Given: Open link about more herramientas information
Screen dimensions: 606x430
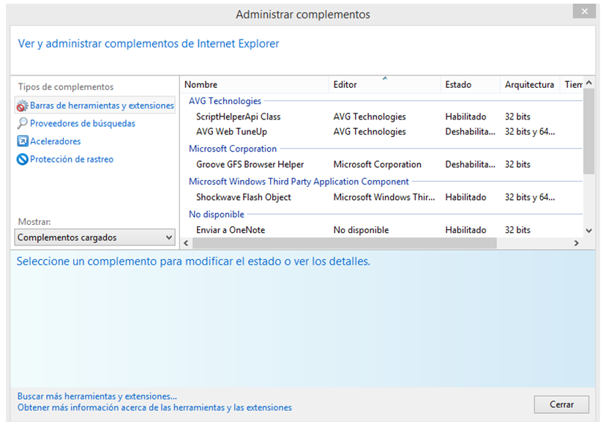Looking at the screenshot, I should [154, 407].
